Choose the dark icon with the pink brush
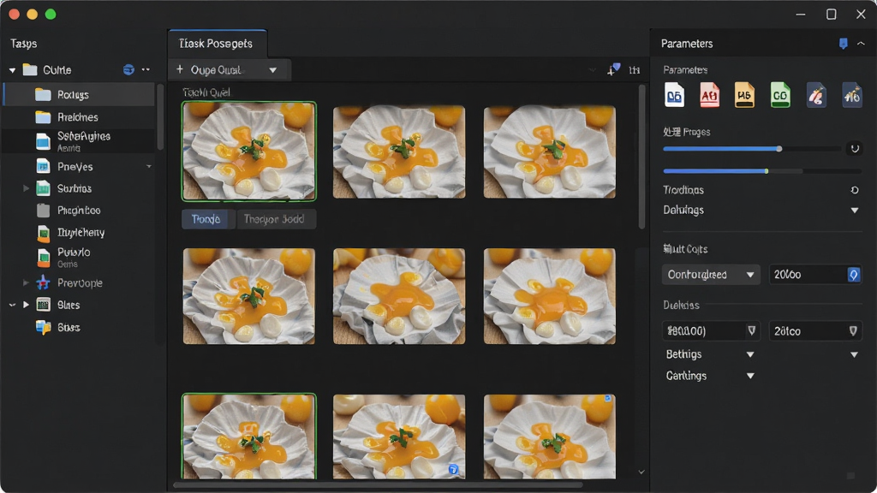 (x=816, y=95)
